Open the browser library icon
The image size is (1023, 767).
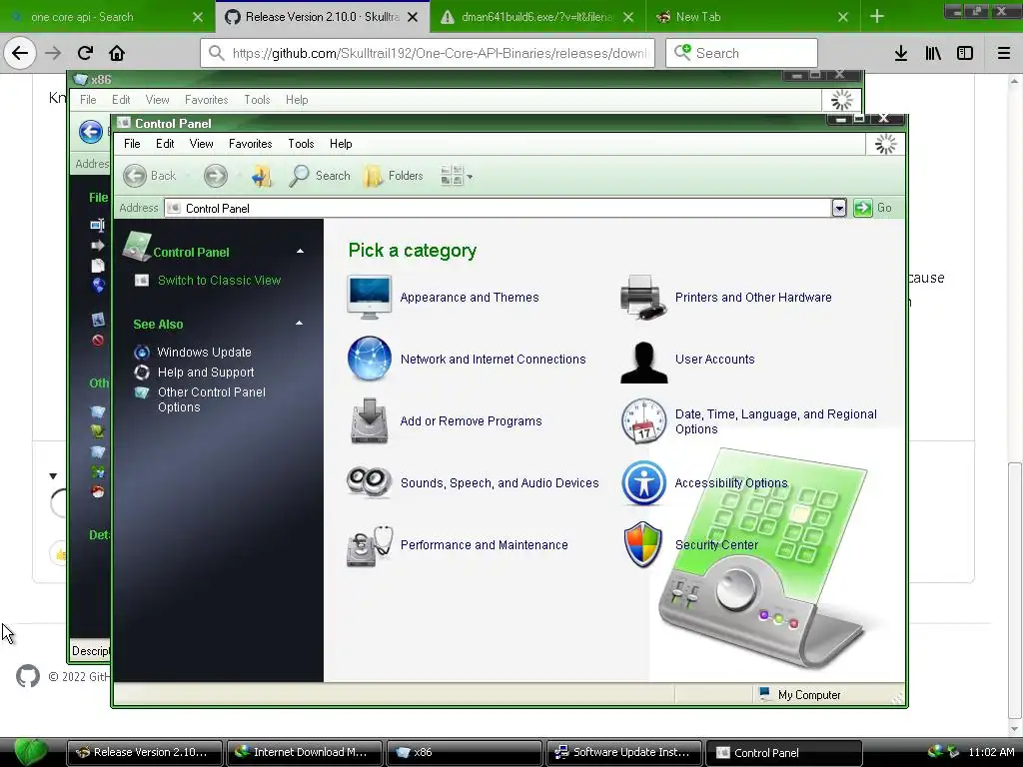[933, 53]
